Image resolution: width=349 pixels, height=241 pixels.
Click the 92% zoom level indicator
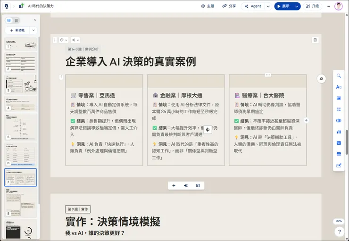tap(339, 221)
